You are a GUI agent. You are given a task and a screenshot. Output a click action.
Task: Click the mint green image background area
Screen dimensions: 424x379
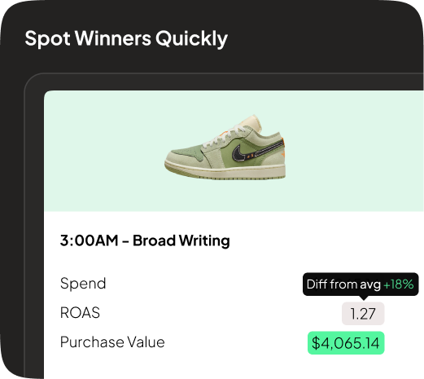pos(352,151)
